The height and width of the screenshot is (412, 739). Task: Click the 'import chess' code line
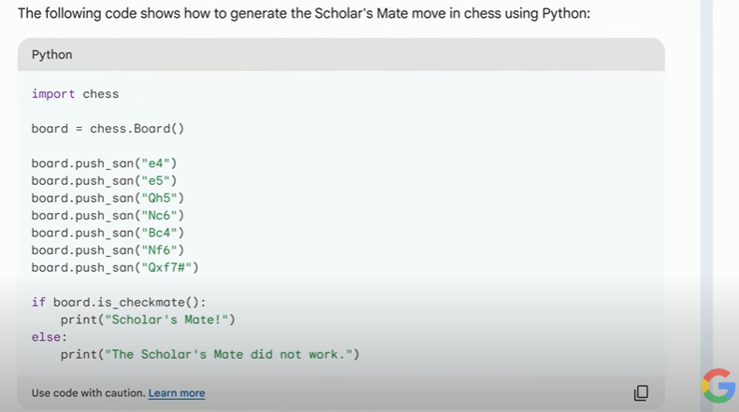click(75, 93)
